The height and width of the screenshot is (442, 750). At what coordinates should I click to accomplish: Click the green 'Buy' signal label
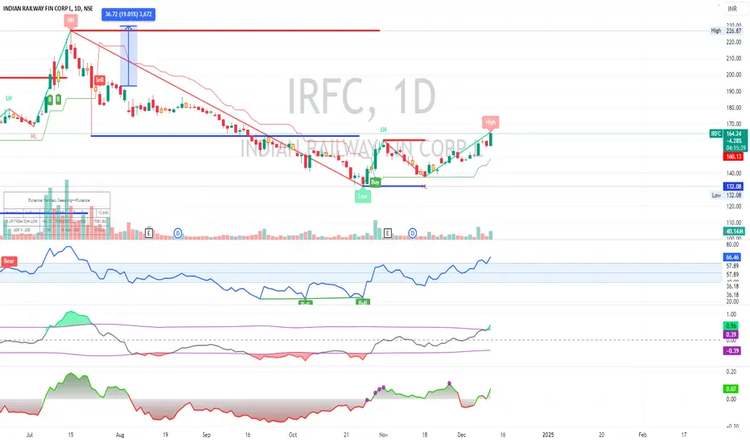click(x=375, y=182)
